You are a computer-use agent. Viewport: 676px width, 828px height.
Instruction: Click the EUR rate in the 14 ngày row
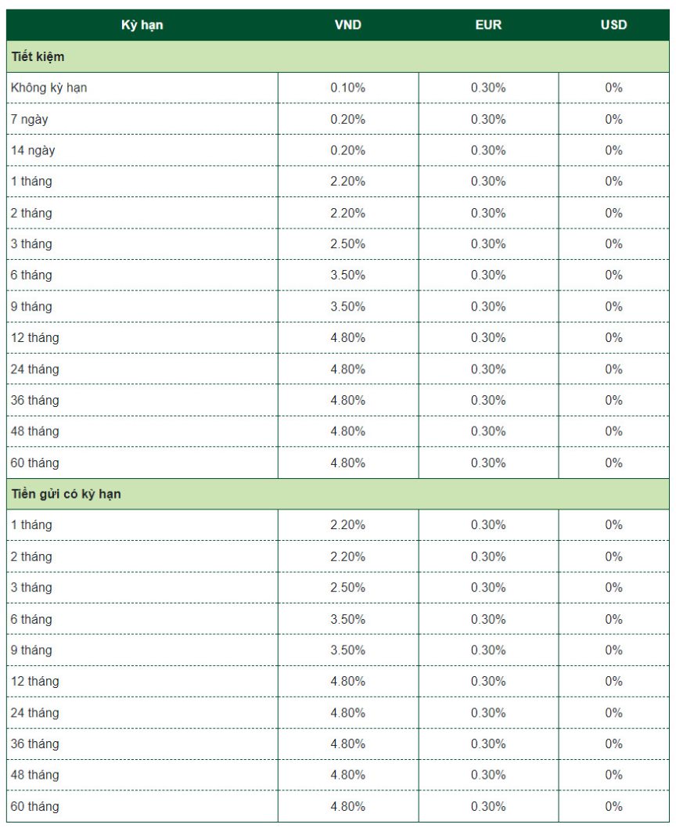coord(488,150)
